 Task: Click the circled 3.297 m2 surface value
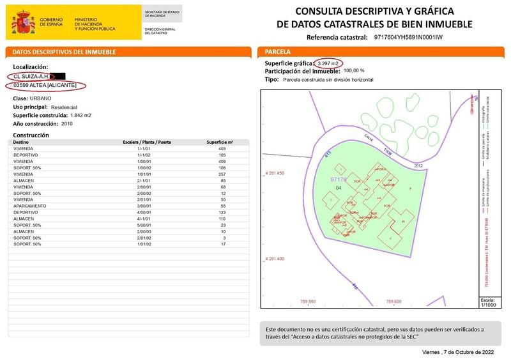[328, 63]
